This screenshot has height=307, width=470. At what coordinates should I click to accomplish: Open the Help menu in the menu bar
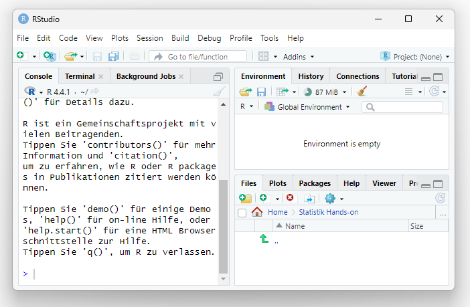(x=295, y=38)
